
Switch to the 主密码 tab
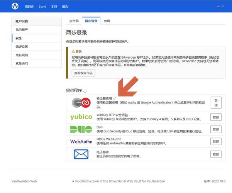click(74, 21)
